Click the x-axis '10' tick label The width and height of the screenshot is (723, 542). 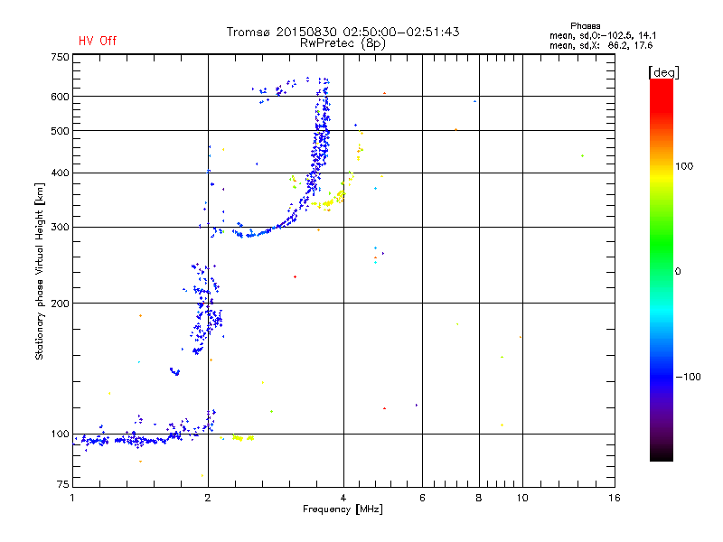click(x=522, y=498)
